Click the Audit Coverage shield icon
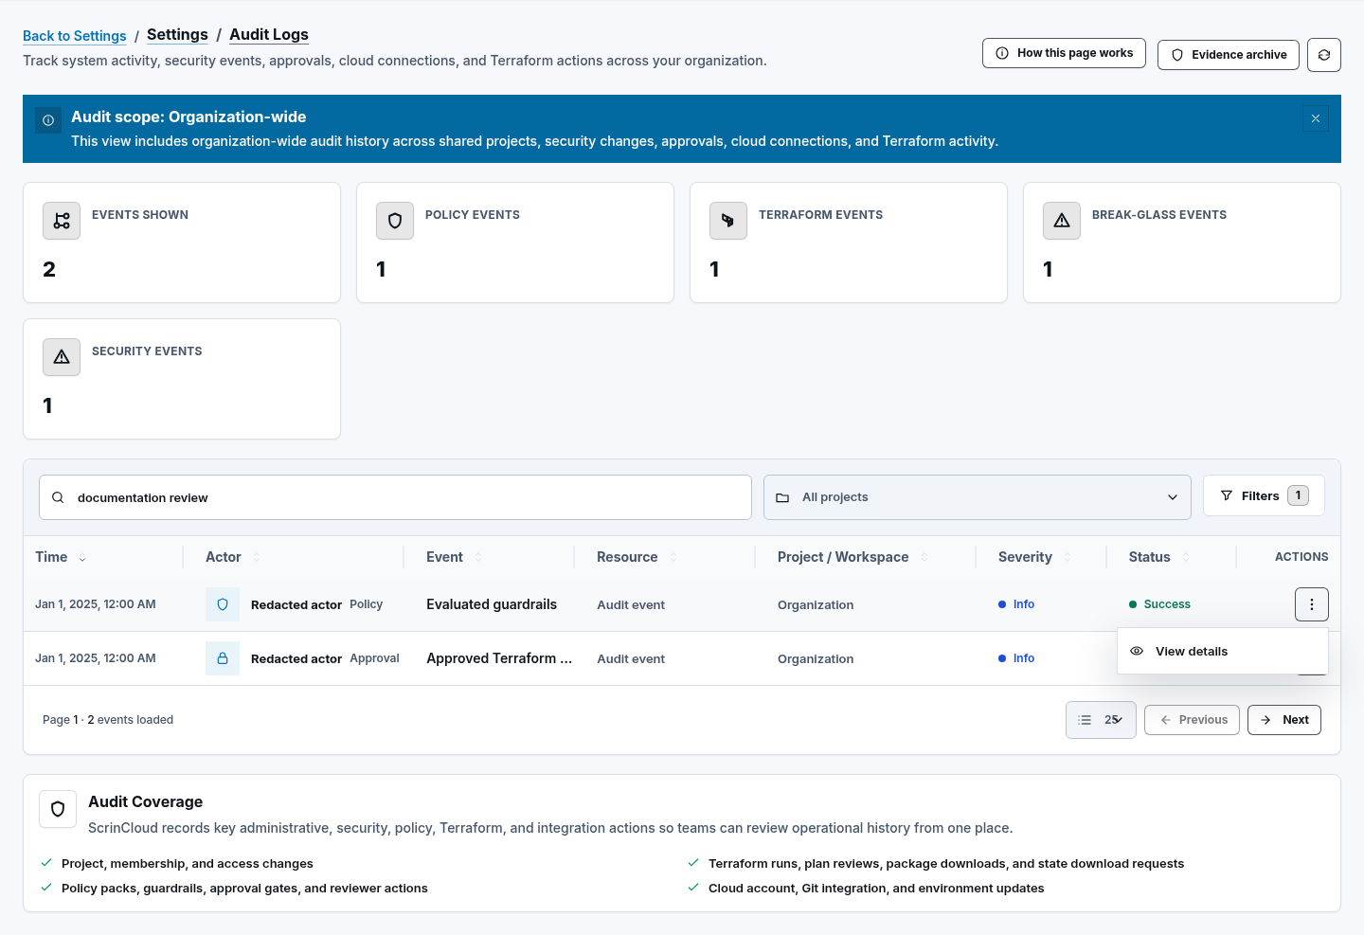The image size is (1364, 935). 58,809
